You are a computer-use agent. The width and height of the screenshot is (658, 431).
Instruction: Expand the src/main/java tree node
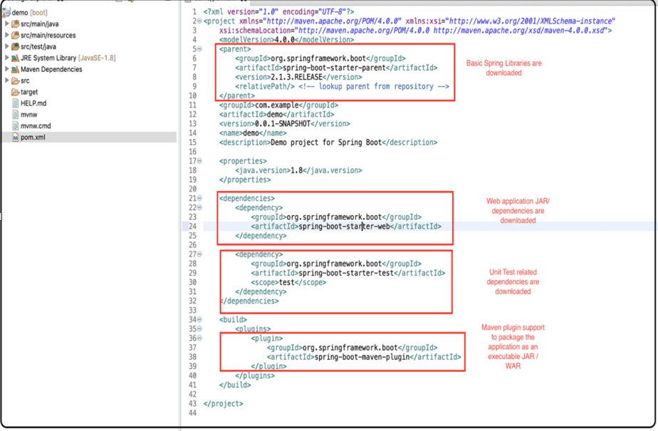6,24
